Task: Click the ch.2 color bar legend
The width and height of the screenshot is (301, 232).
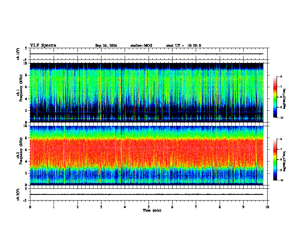Action: pyautogui.click(x=275, y=160)
